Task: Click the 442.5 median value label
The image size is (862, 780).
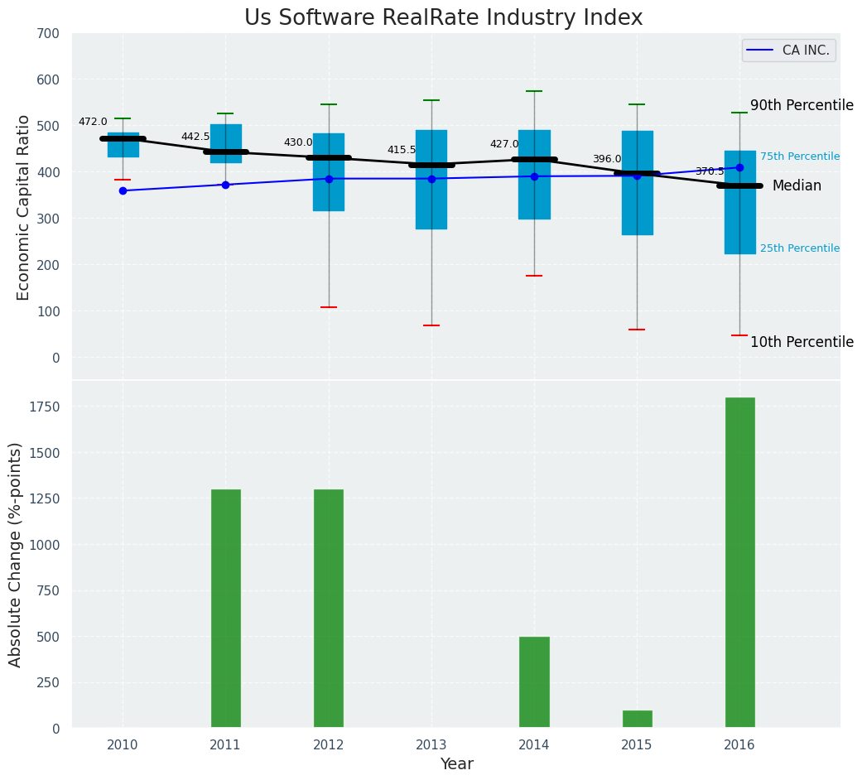Action: pos(195,137)
